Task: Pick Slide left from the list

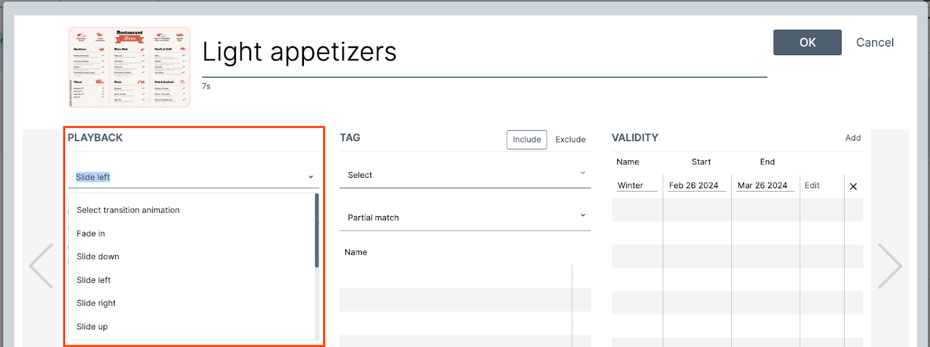Action: pos(94,280)
